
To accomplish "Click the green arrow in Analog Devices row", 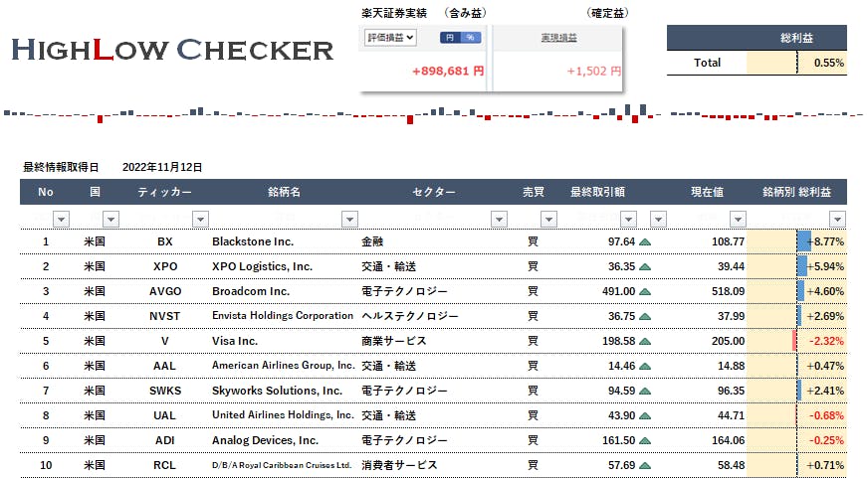I will click(645, 440).
